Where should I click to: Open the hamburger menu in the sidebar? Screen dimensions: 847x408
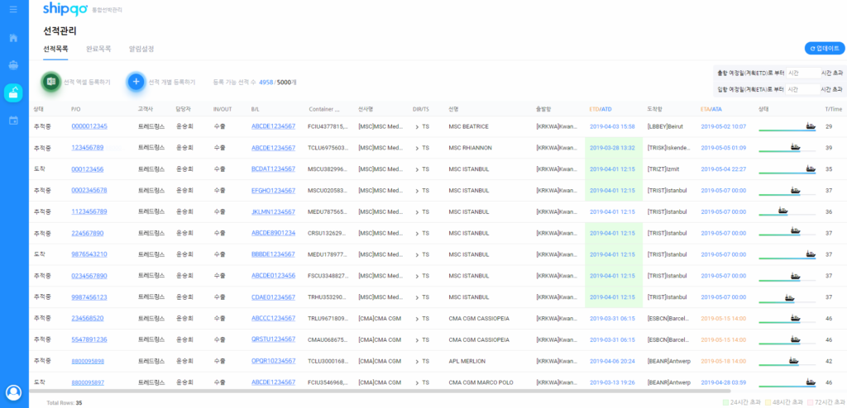pos(13,10)
